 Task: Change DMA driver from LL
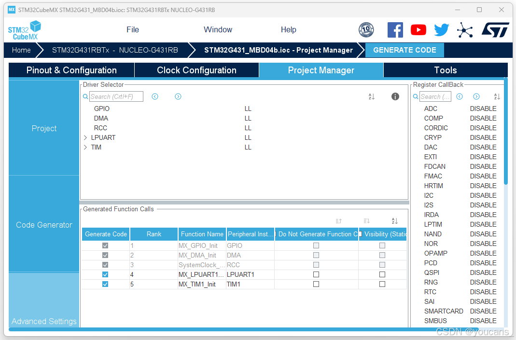248,118
